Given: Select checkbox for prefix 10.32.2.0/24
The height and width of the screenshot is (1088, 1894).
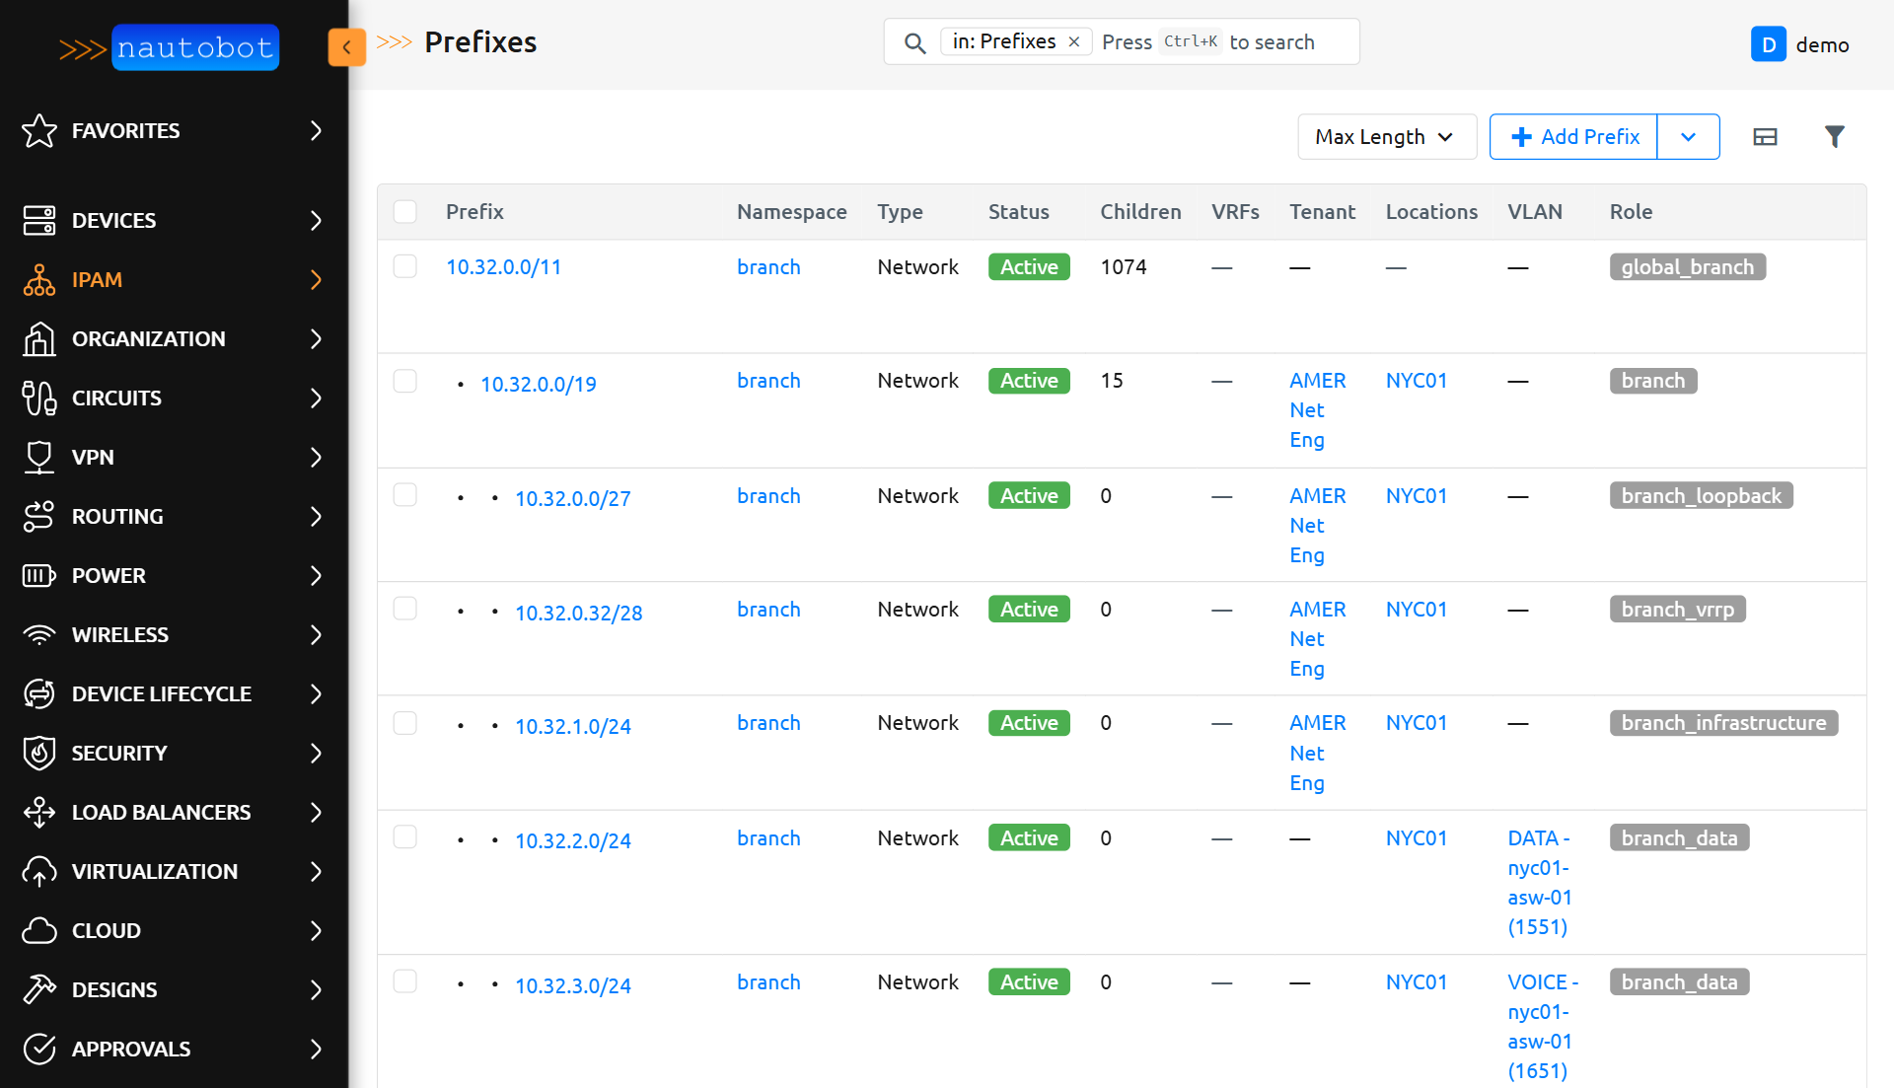Looking at the screenshot, I should point(404,837).
